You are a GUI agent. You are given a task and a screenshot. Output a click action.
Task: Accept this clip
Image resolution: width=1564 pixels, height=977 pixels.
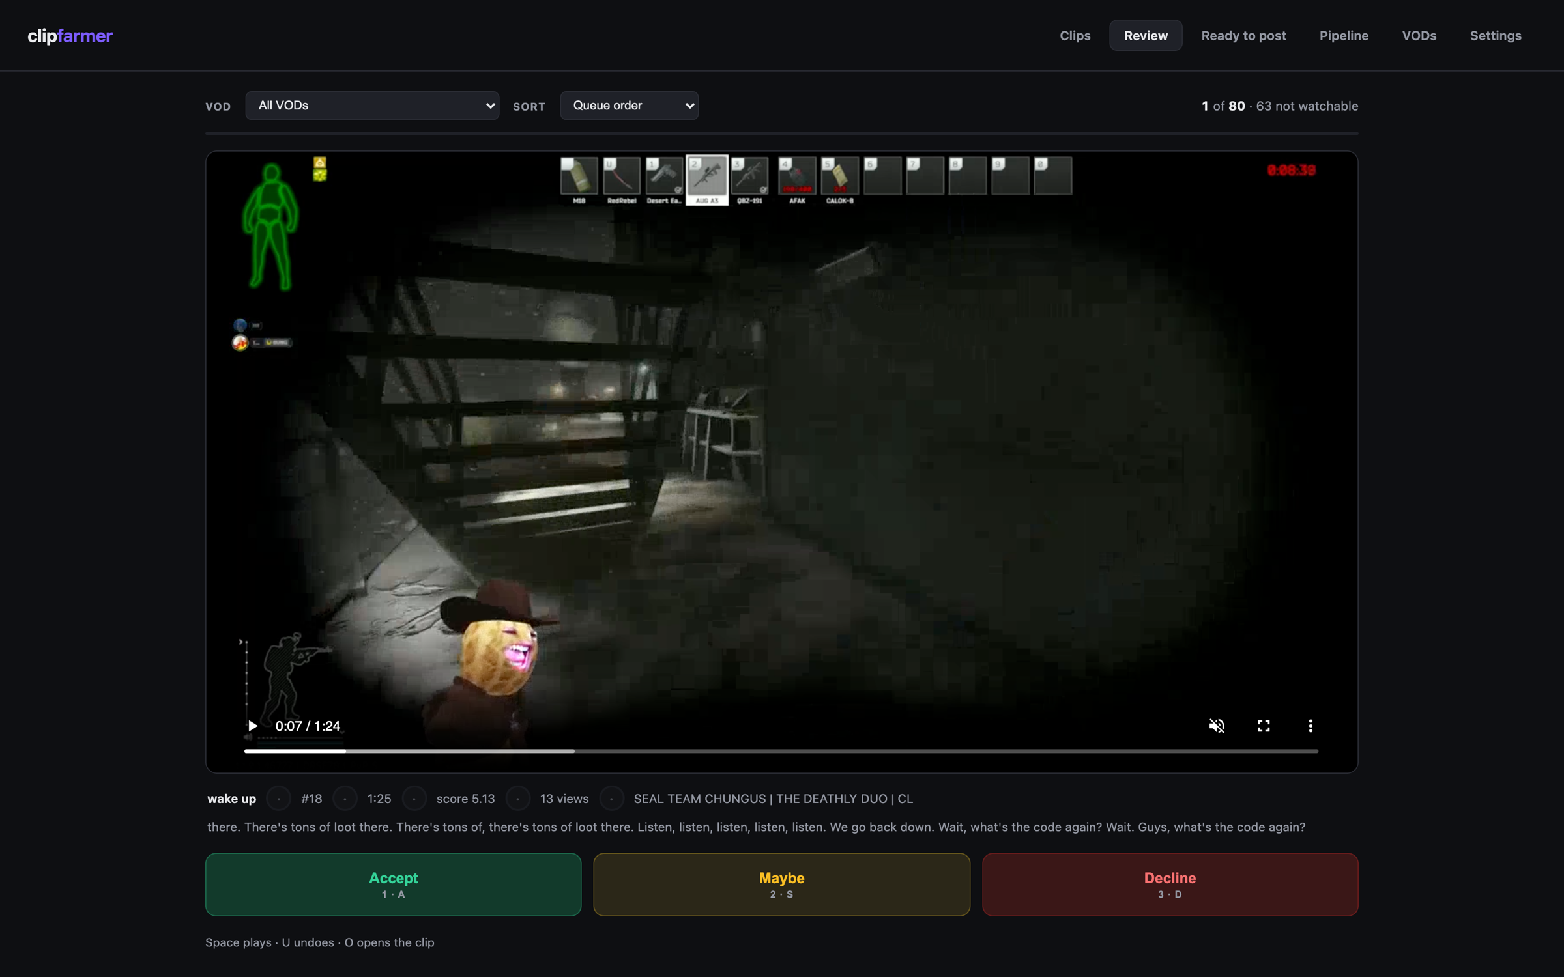pos(393,885)
